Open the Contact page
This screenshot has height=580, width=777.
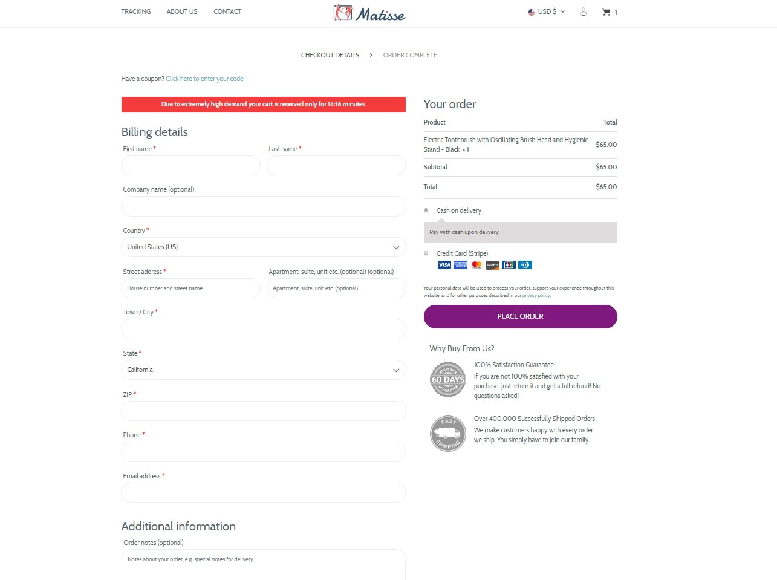click(227, 11)
